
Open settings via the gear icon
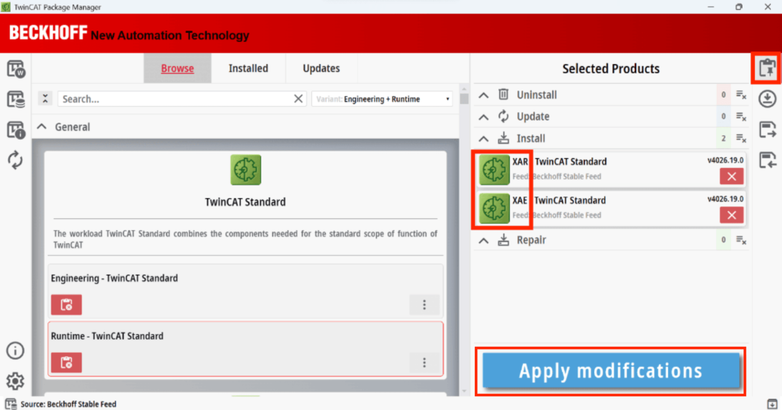pyautogui.click(x=15, y=381)
